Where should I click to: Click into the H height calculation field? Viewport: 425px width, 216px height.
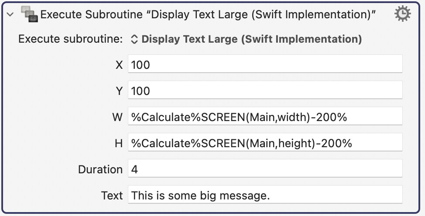[265, 143]
